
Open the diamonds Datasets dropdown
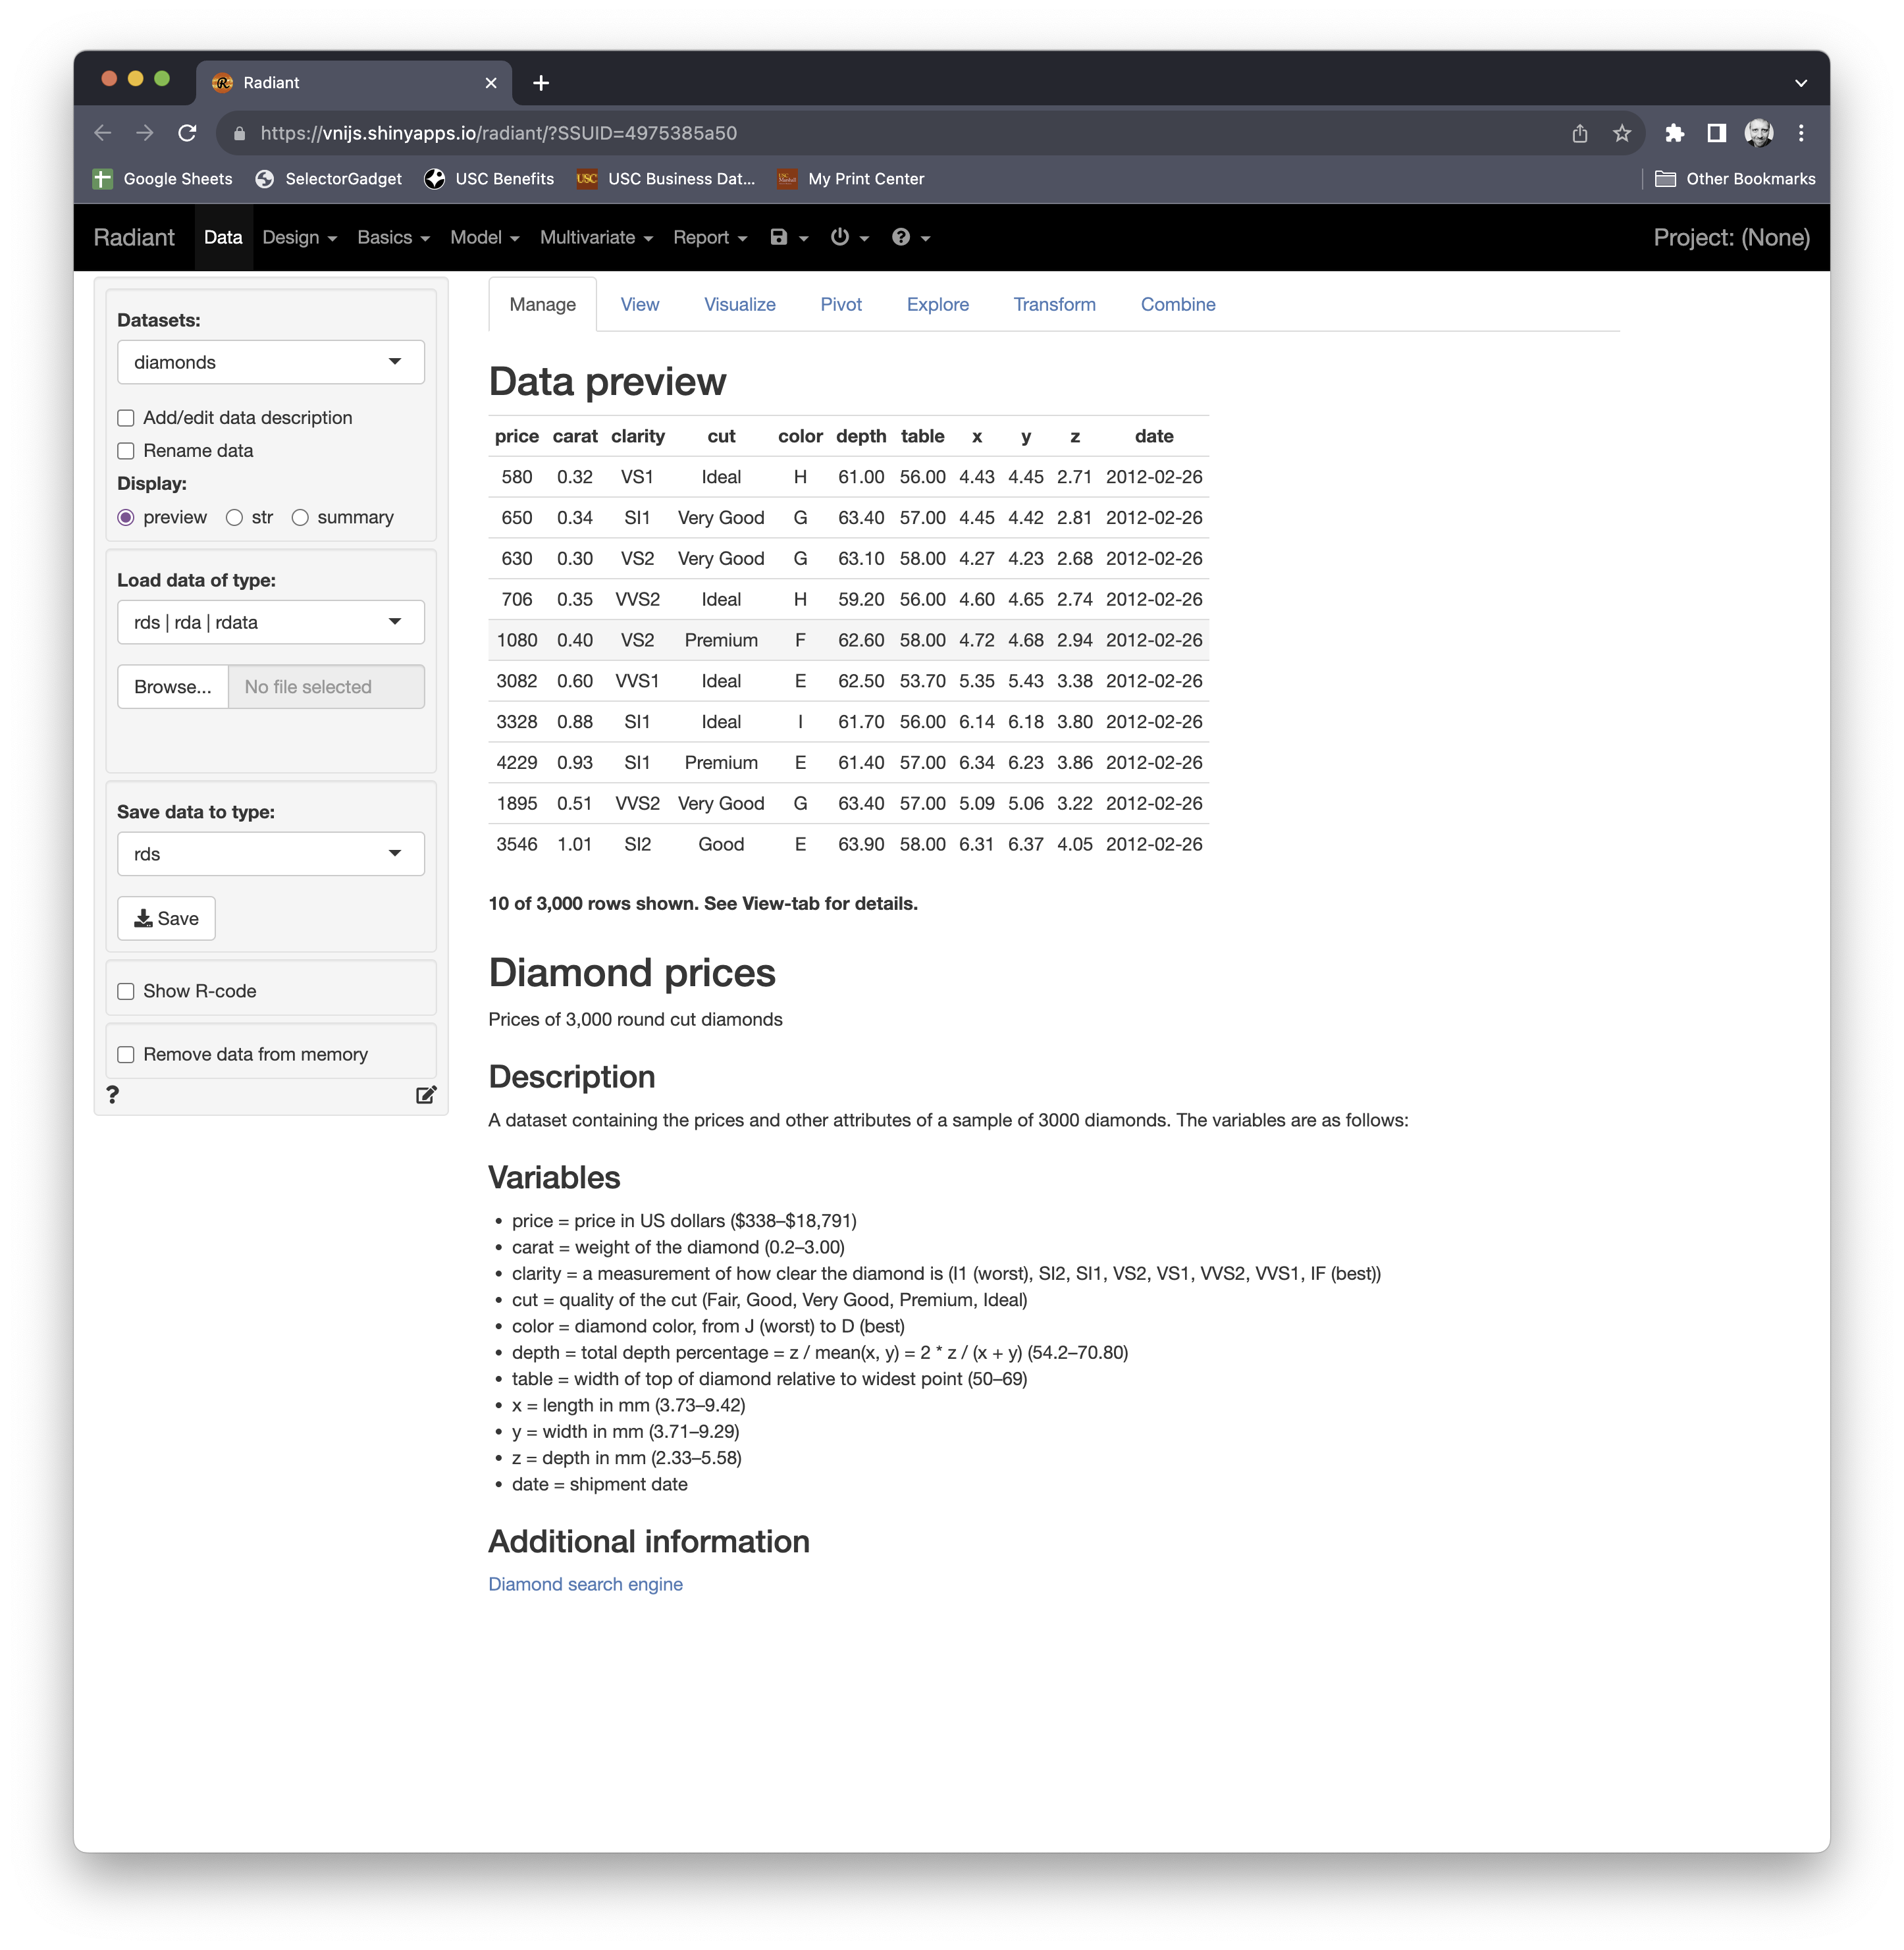tap(270, 362)
